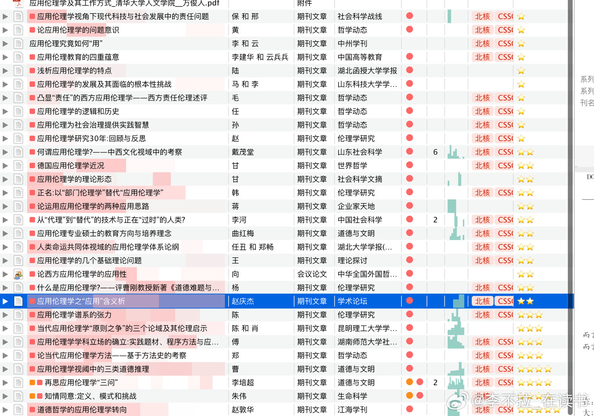Click red color dot on "应用伦理学的理论形态" row

pyautogui.click(x=410, y=179)
